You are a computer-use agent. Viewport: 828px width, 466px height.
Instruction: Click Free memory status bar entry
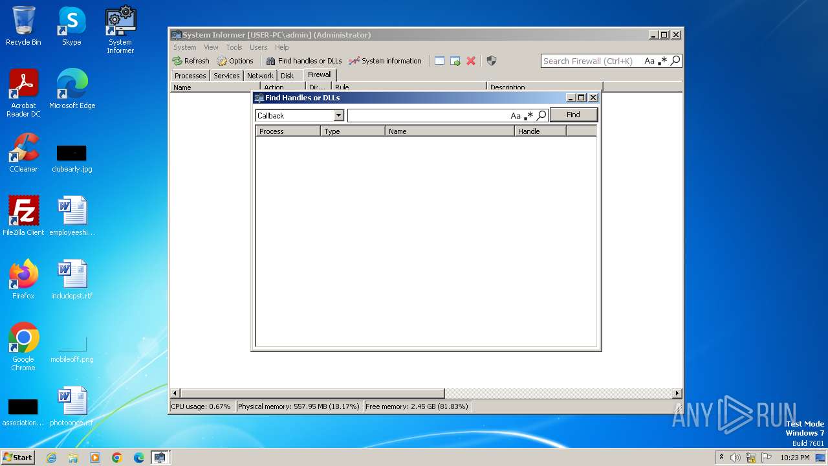coord(416,406)
